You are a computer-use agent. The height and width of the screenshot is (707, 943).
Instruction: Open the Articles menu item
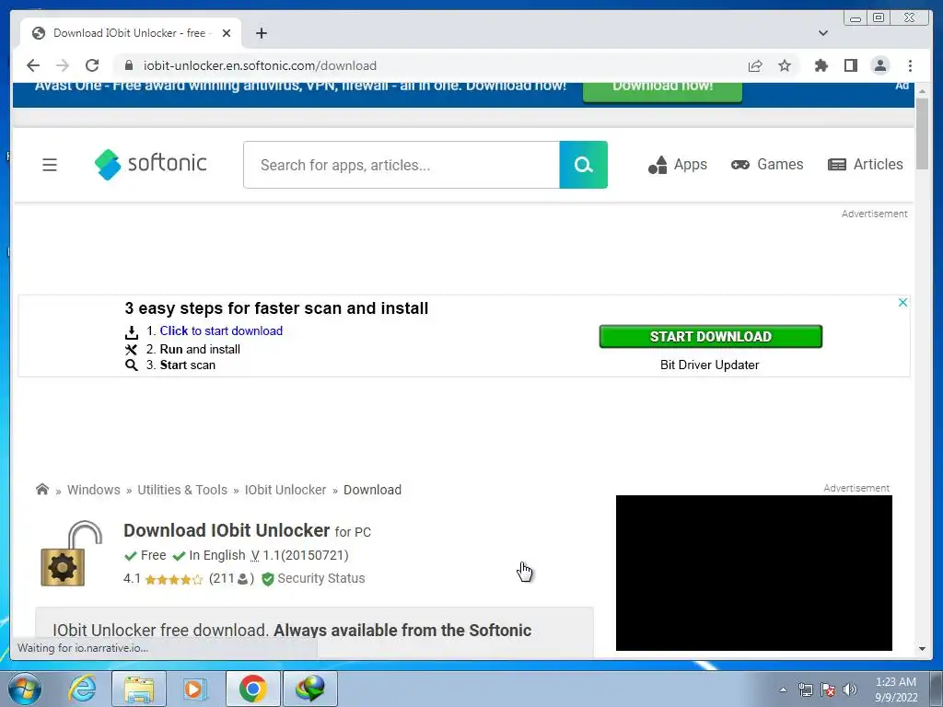coord(866,165)
